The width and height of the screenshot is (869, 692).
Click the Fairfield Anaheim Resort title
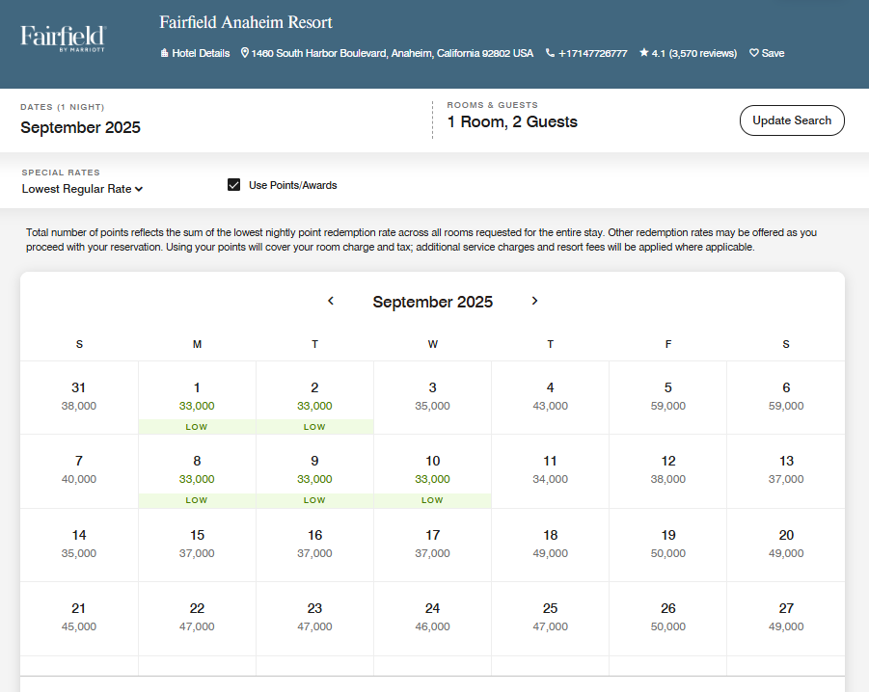tap(246, 22)
